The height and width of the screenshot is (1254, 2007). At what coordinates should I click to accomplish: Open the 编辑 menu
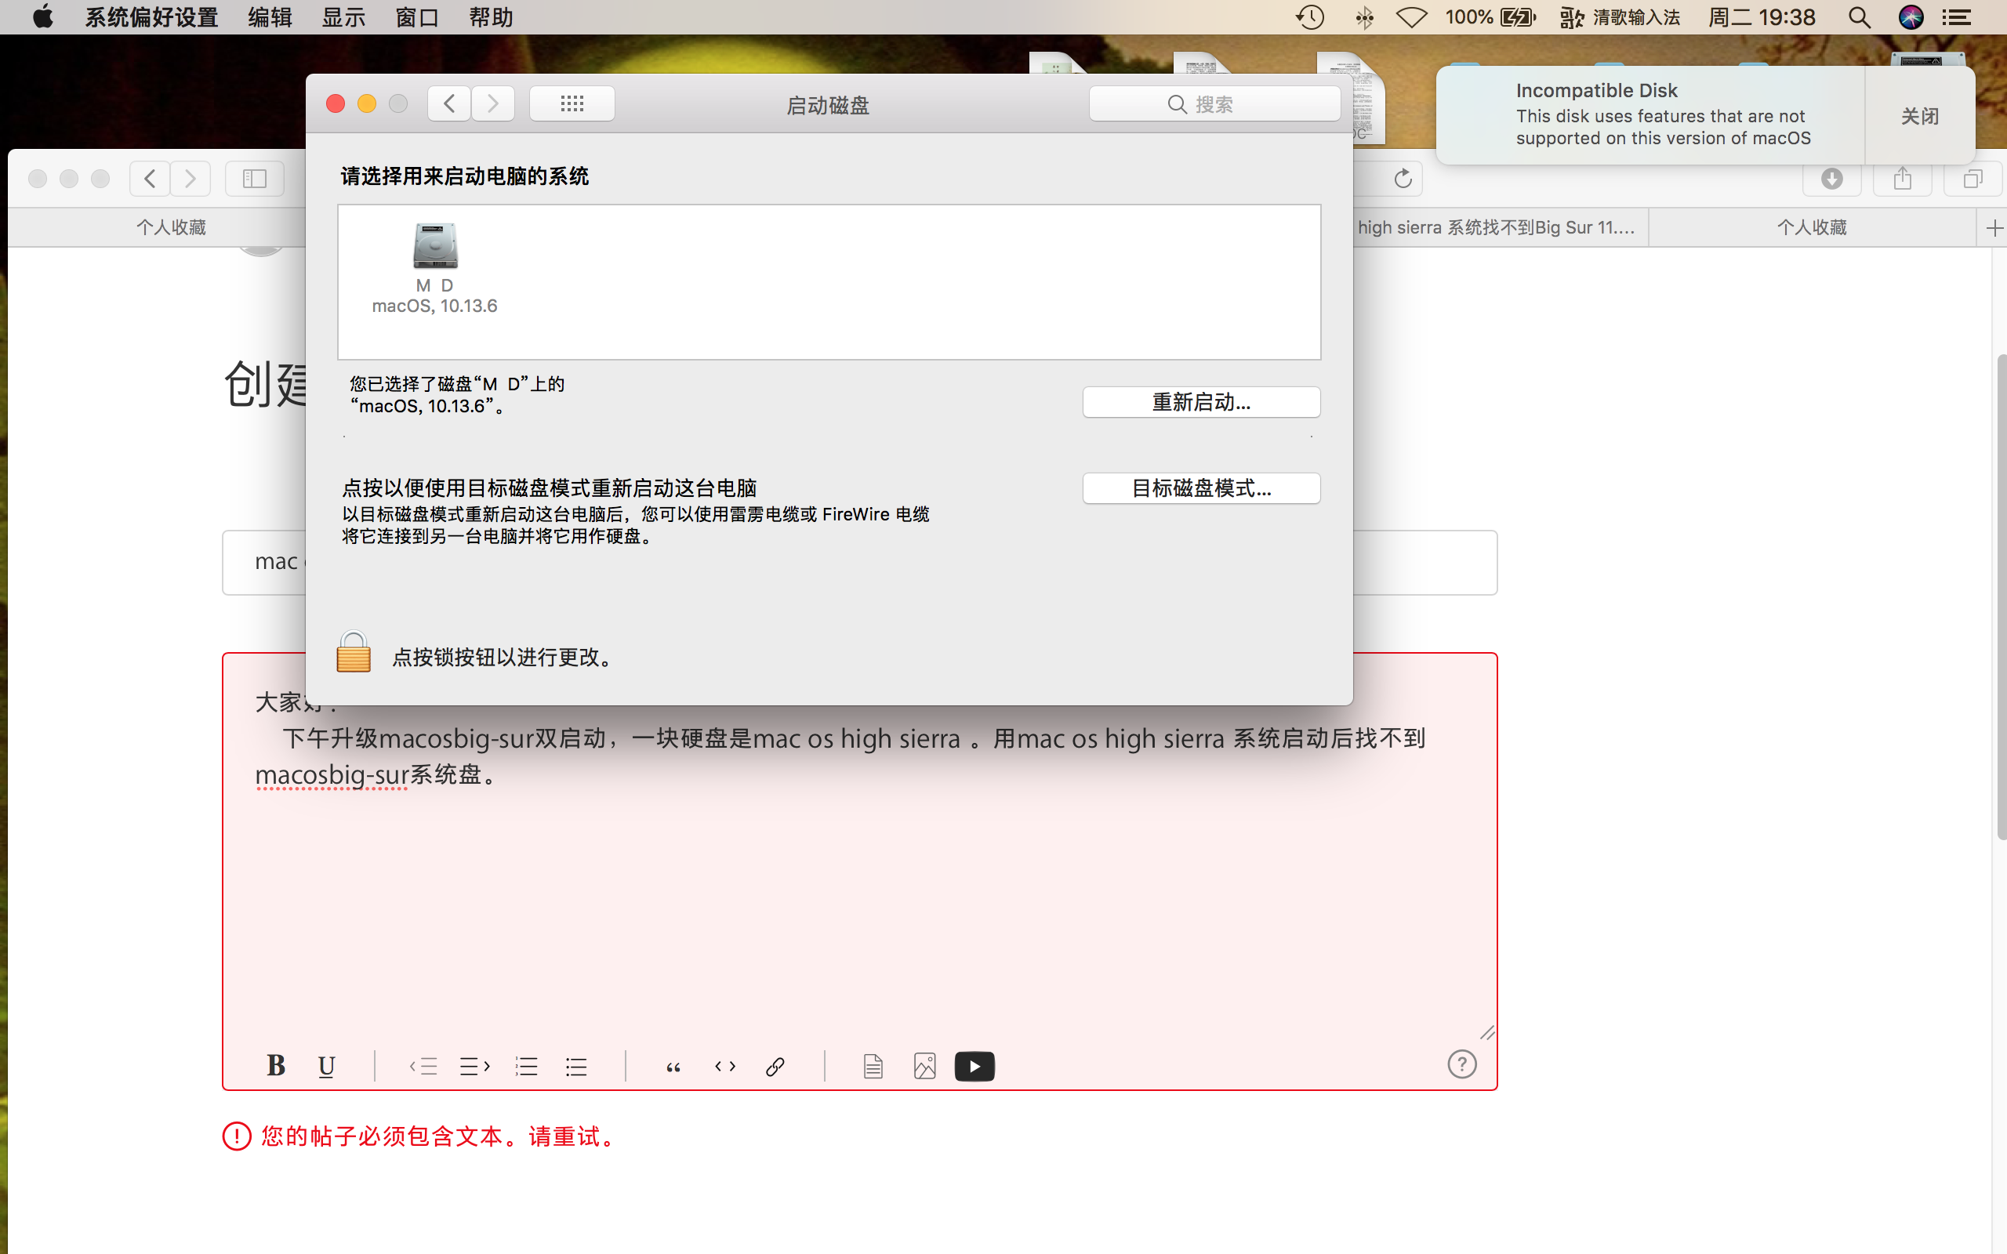pos(270,17)
